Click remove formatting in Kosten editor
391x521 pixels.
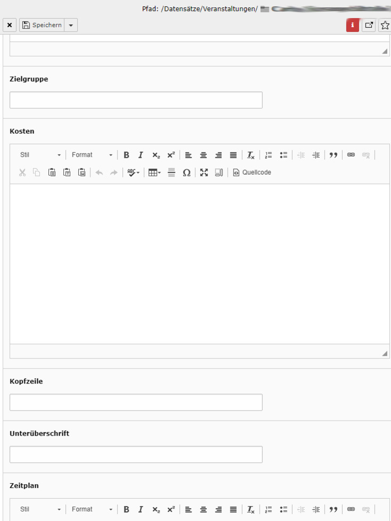tap(251, 155)
